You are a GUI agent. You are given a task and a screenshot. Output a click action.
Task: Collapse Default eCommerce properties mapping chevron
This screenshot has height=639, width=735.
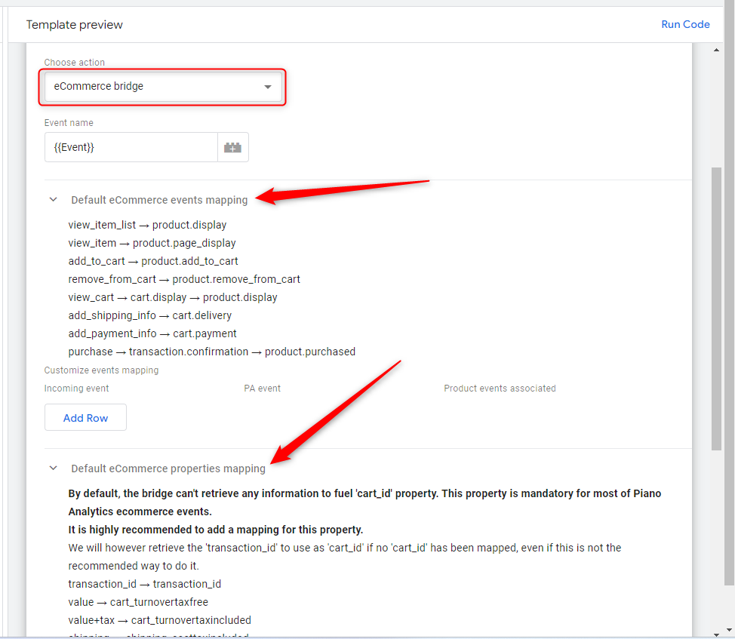click(53, 468)
